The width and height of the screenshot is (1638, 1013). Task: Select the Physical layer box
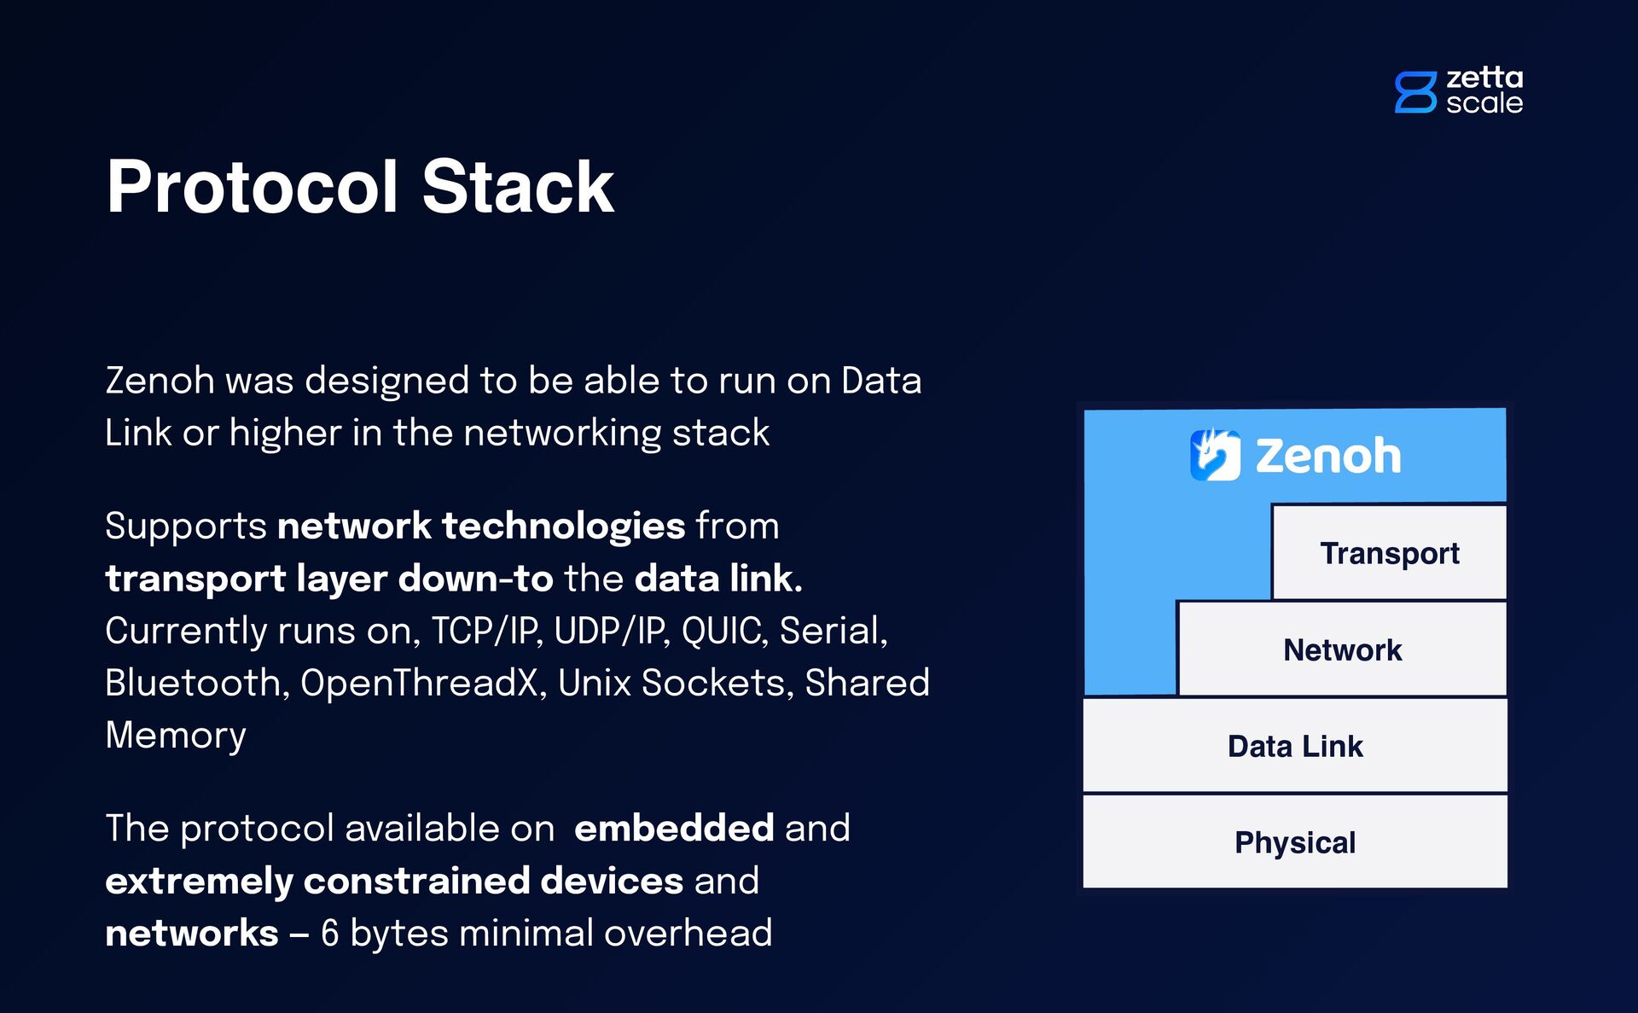click(1295, 842)
